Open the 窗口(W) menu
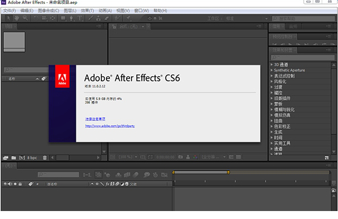The height and width of the screenshot is (219, 338). click(141, 11)
